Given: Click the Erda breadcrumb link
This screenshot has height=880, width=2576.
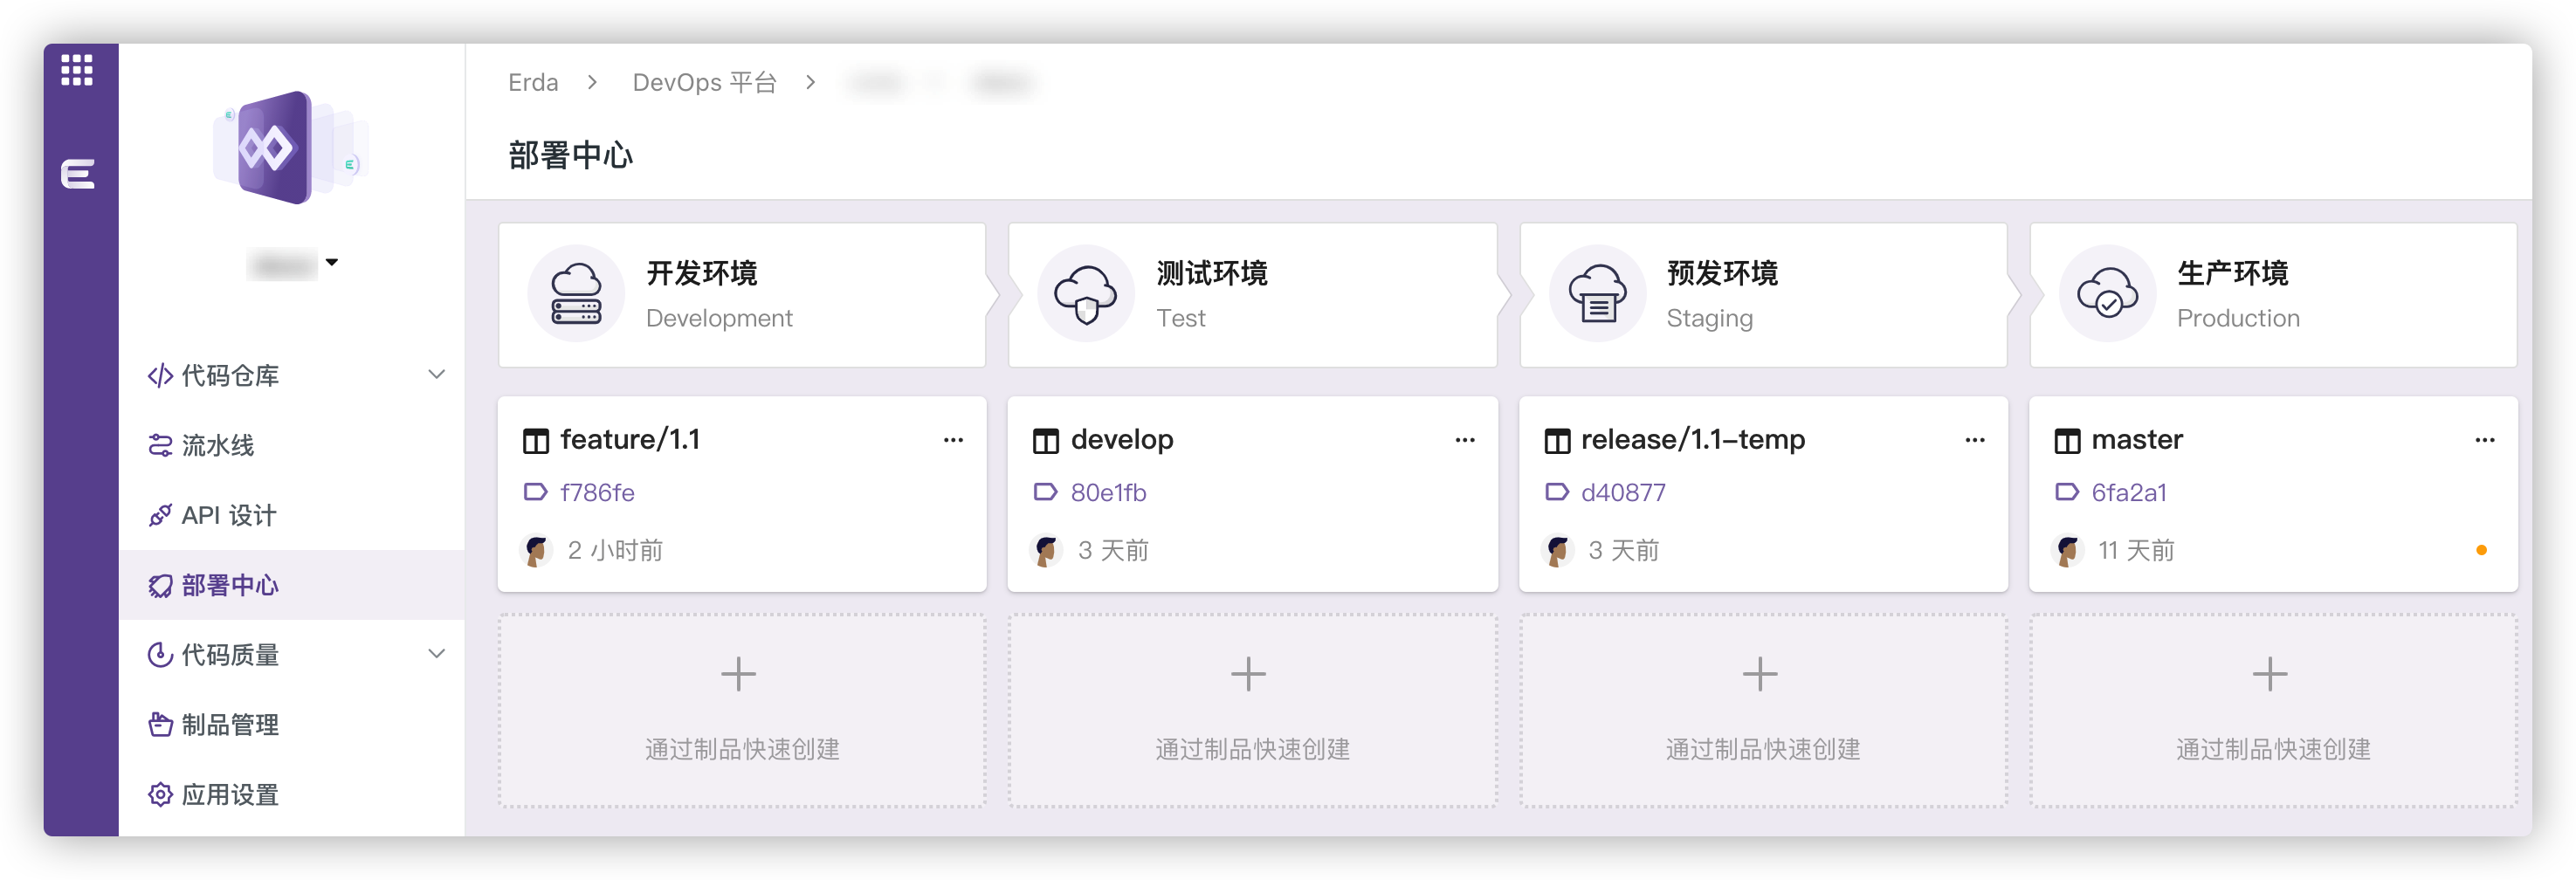Looking at the screenshot, I should (531, 82).
